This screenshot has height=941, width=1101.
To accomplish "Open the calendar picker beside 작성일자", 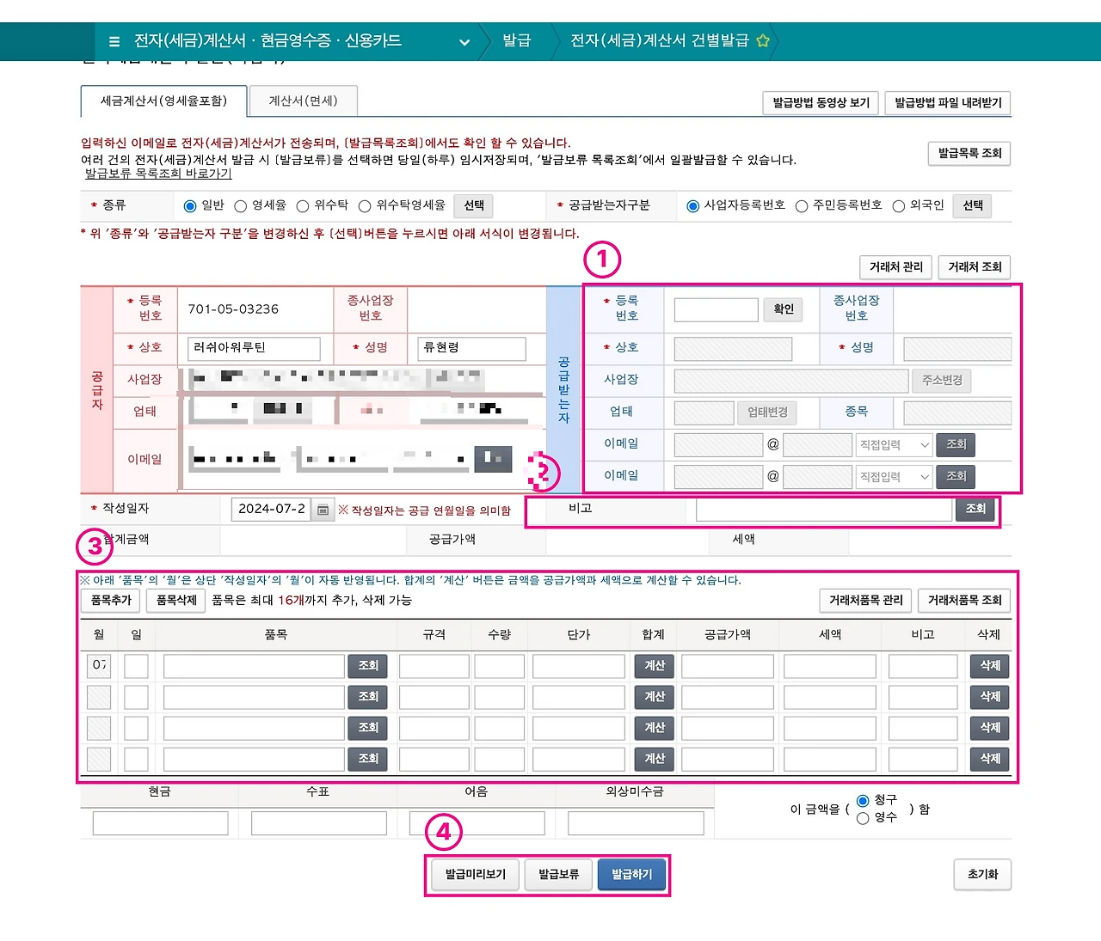I will pyautogui.click(x=323, y=509).
